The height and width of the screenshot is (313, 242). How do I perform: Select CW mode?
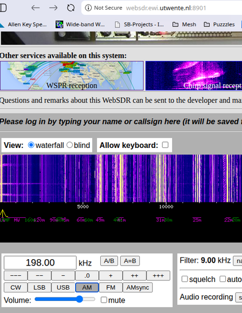tap(15, 287)
